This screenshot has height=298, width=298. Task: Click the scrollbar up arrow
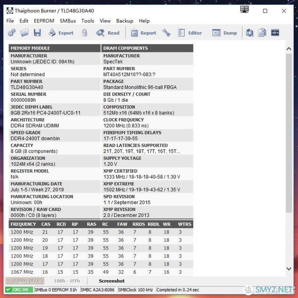(x=289, y=49)
